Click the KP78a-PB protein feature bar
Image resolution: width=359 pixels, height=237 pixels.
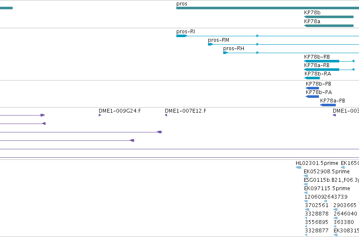[x=328, y=105]
